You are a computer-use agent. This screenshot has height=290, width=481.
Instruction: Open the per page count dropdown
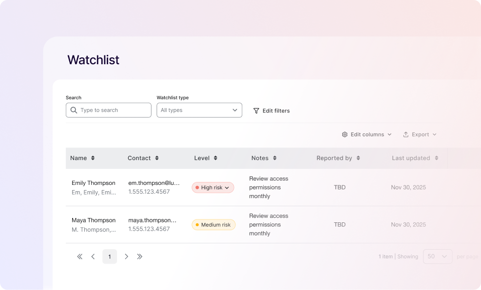pos(437,256)
